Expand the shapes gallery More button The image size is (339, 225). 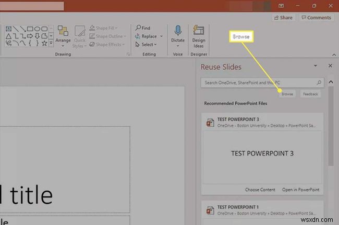[x=51, y=43]
